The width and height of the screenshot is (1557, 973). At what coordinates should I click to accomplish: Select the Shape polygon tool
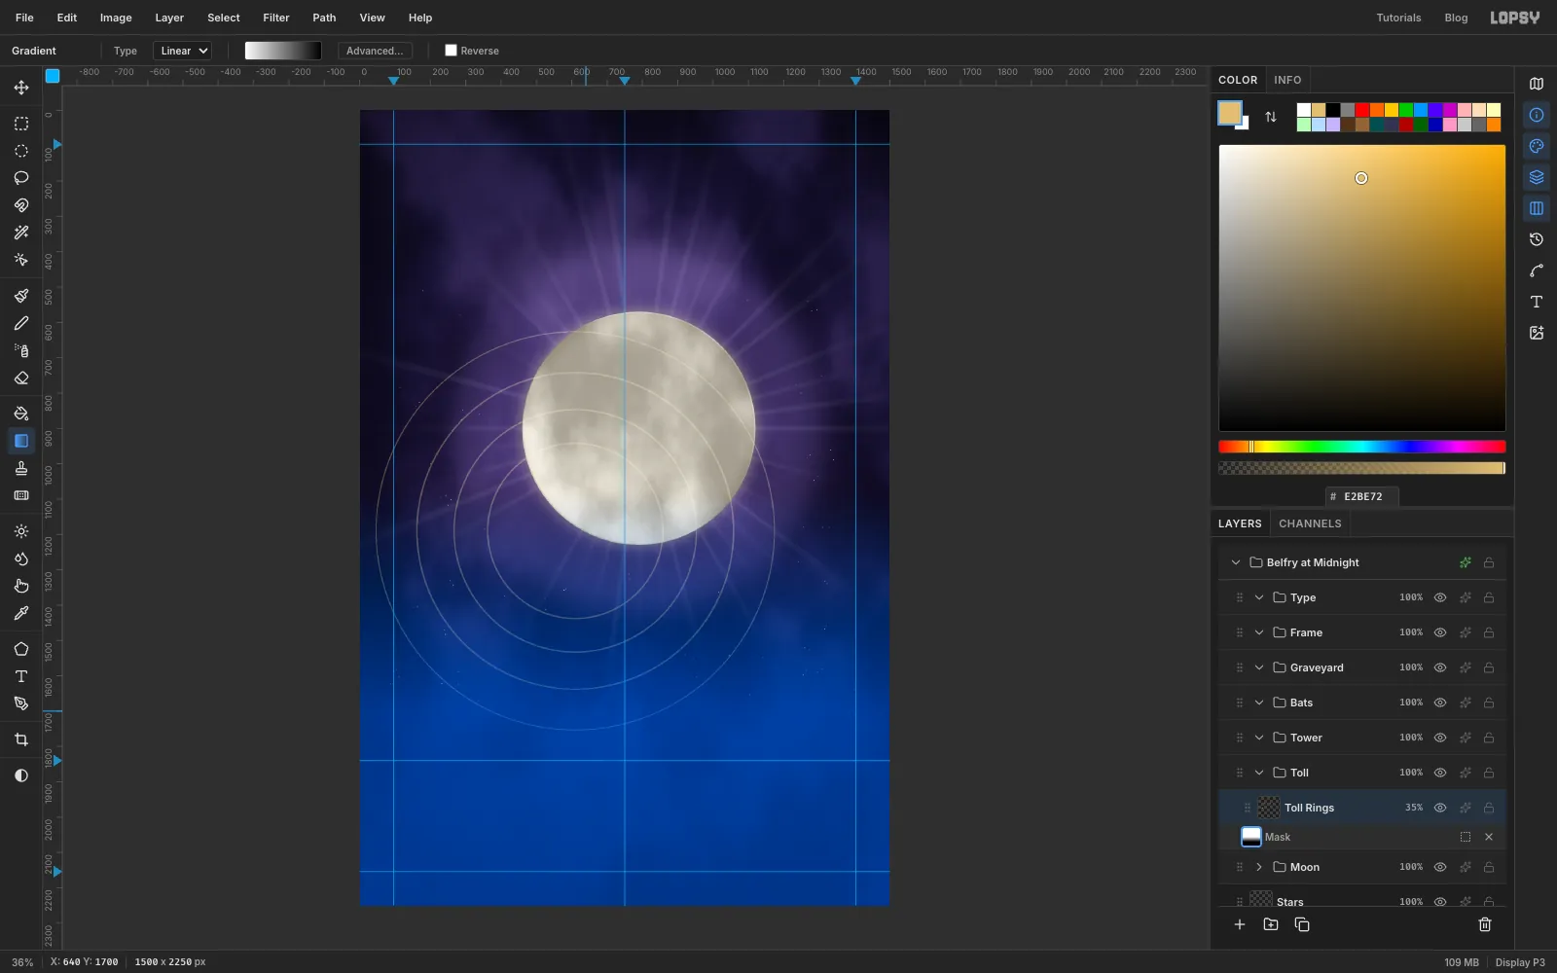pyautogui.click(x=21, y=649)
